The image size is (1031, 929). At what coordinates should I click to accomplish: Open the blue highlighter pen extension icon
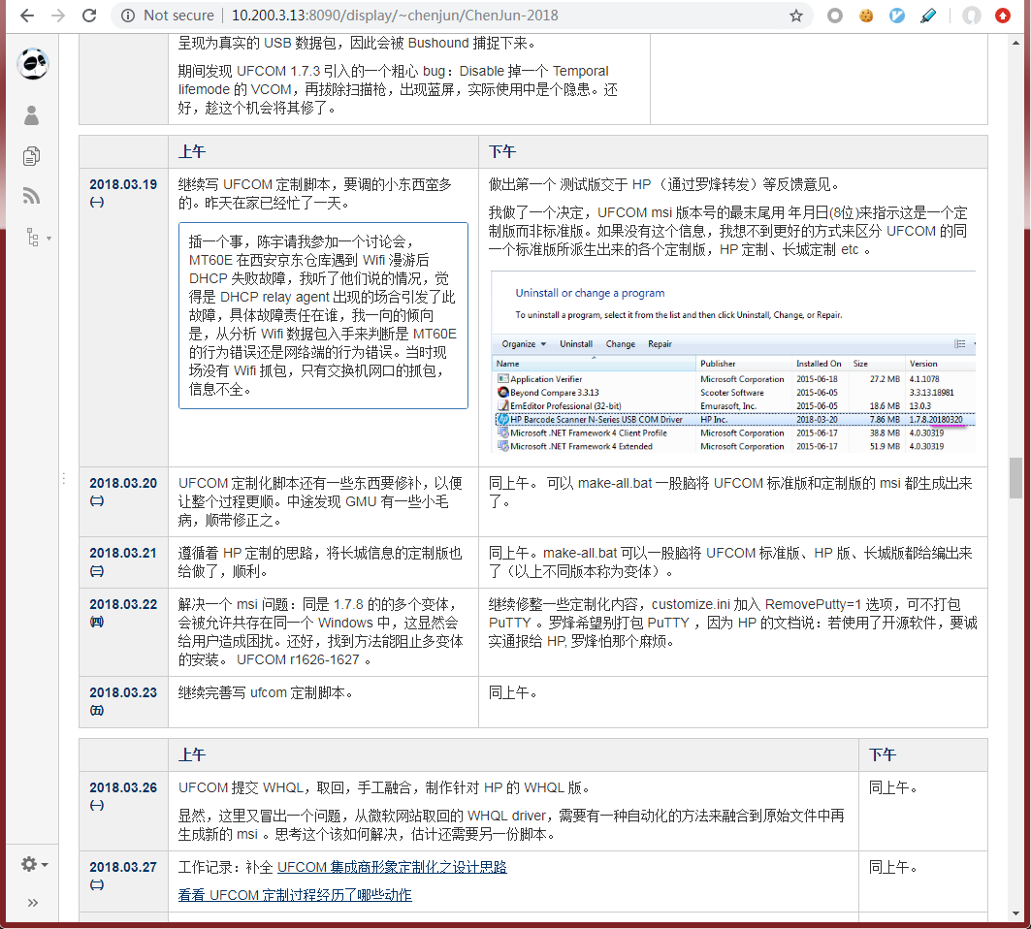click(x=928, y=16)
